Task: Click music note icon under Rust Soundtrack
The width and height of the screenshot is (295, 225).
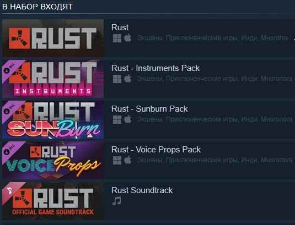Action: [x=117, y=201]
